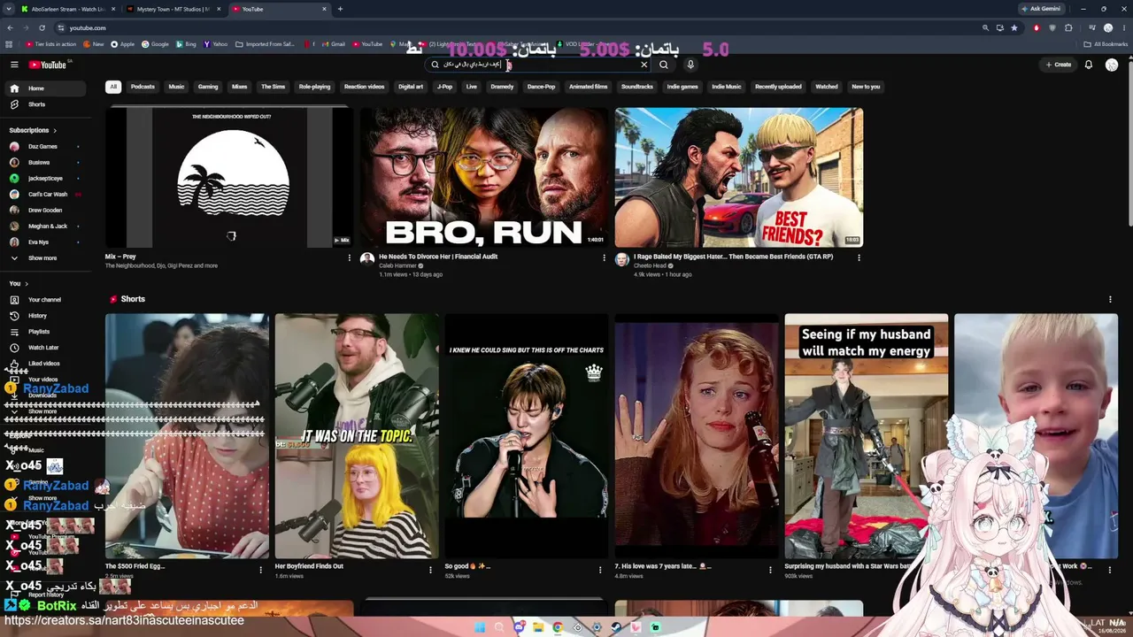1133x637 pixels.
Task: Open Shorts shelf options menu
Action: 1110,299
